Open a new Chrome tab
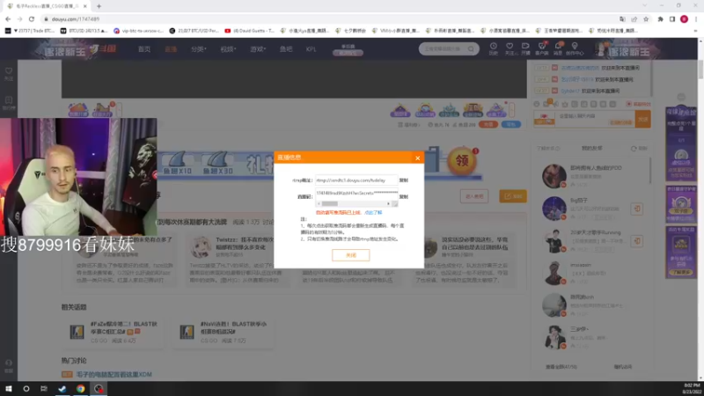Screen dimensions: 704x396 [x=99, y=6]
